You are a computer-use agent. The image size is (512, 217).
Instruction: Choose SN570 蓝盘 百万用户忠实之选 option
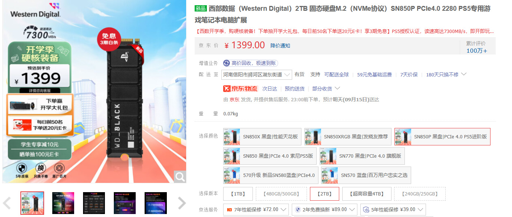(366, 175)
